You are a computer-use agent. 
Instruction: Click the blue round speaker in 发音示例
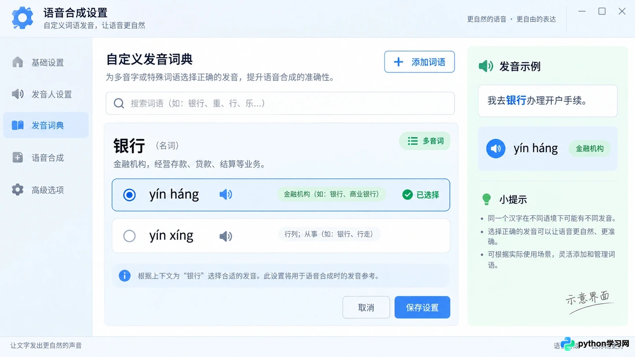pyautogui.click(x=496, y=149)
